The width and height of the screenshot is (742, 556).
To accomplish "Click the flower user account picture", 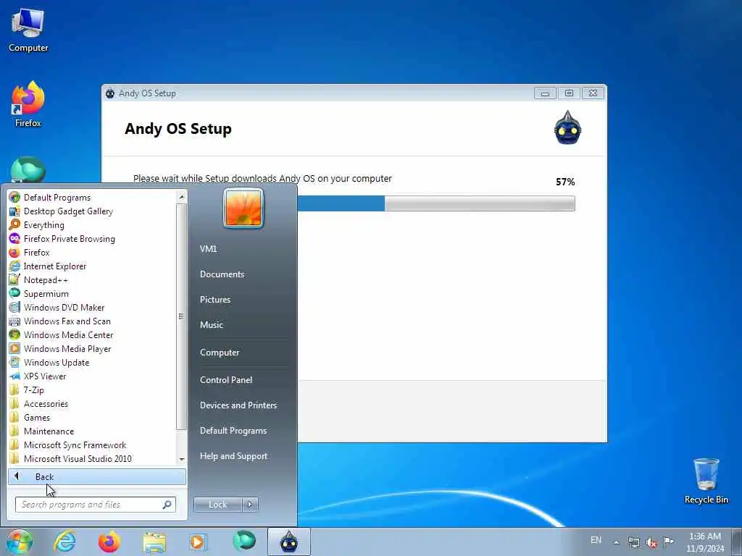I will pos(243,208).
